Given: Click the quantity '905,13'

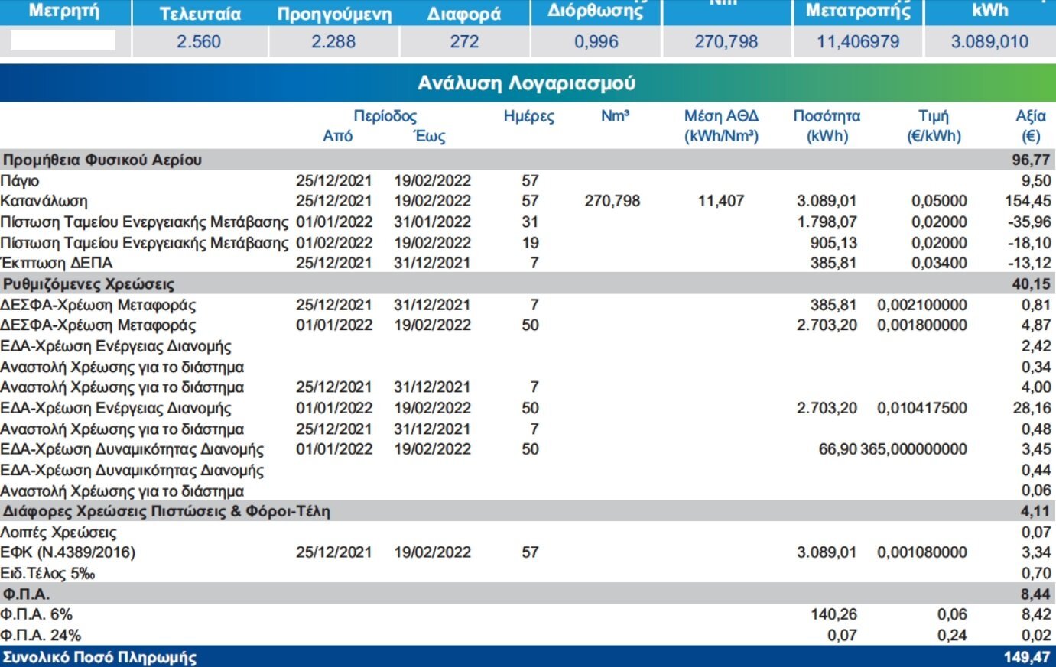Looking at the screenshot, I should pyautogui.click(x=833, y=243).
